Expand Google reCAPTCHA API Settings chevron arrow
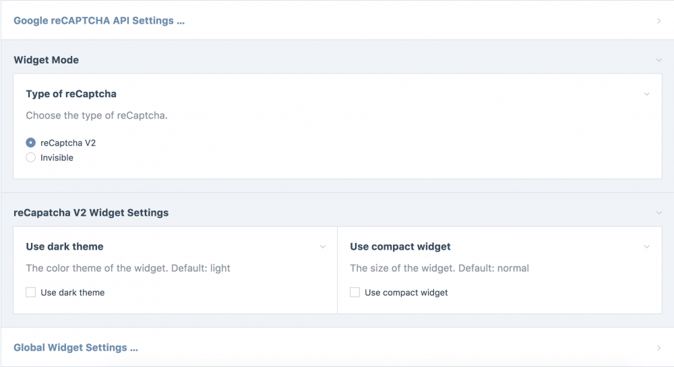The height and width of the screenshot is (367, 674). 658,21
